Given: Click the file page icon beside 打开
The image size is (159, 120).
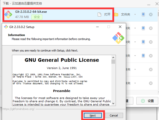Looking at the screenshot, I should click(99, 14).
